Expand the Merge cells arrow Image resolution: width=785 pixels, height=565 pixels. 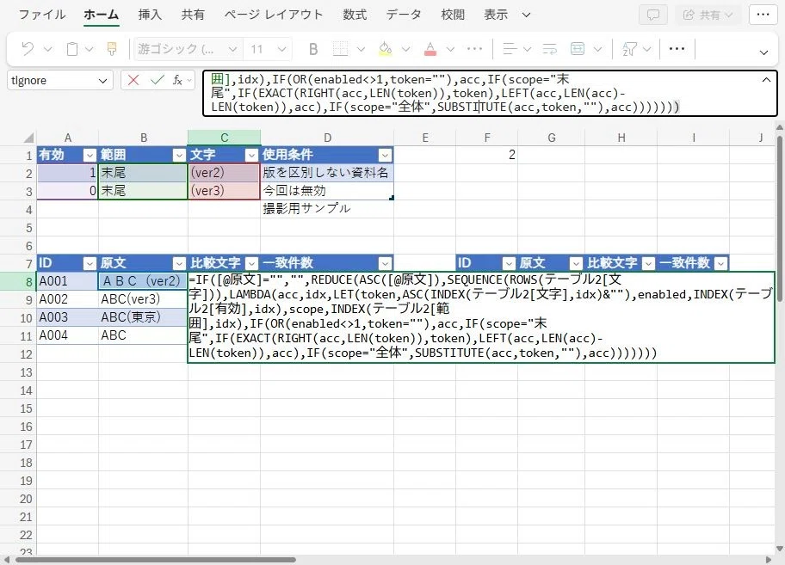point(597,49)
